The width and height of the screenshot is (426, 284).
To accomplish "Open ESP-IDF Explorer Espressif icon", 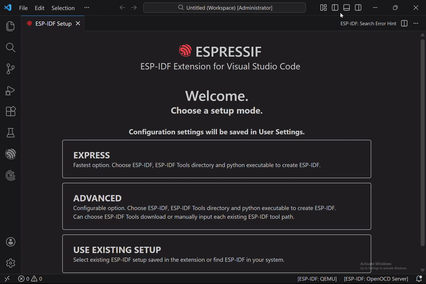I will pyautogui.click(x=11, y=154).
